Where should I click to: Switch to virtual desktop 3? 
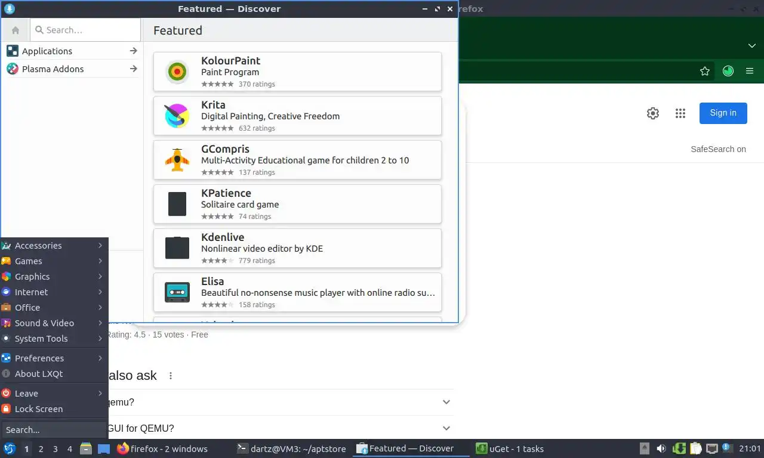tap(56, 449)
